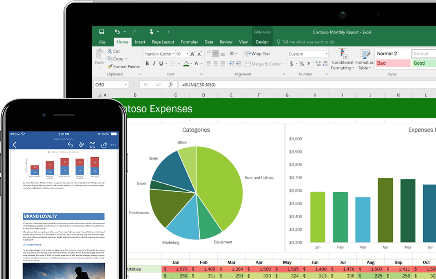Screen dimensions: 436x279
Task: Click the Conditional Formatting icon
Action: [x=343, y=54]
